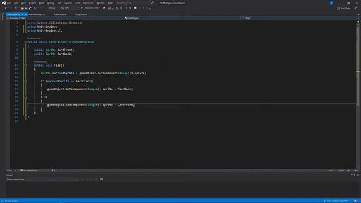Click the No issues found status indicator
This screenshot has width=361, height=203.
tap(29, 170)
